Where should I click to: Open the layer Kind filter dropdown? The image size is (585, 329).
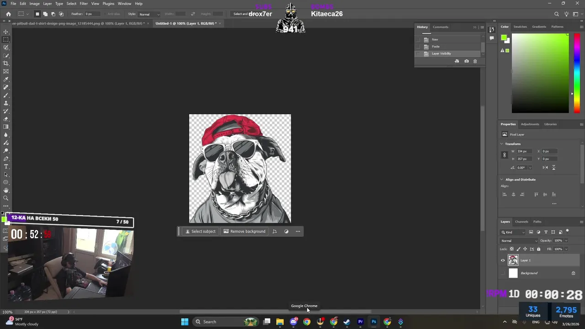(514, 232)
